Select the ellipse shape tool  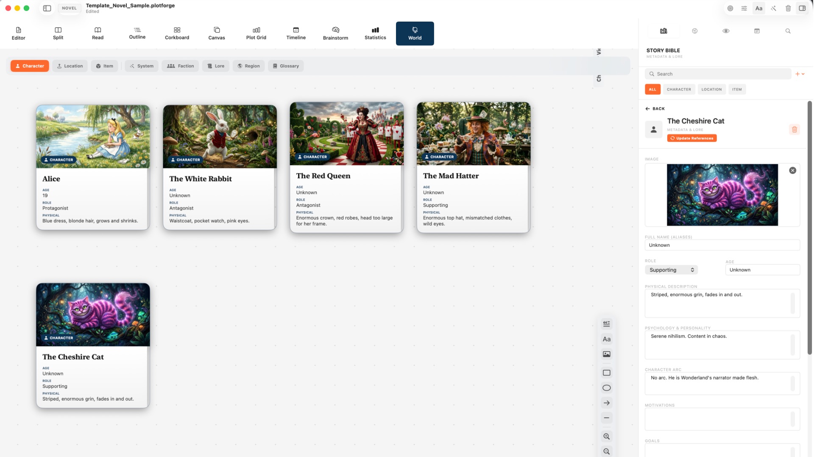click(607, 388)
